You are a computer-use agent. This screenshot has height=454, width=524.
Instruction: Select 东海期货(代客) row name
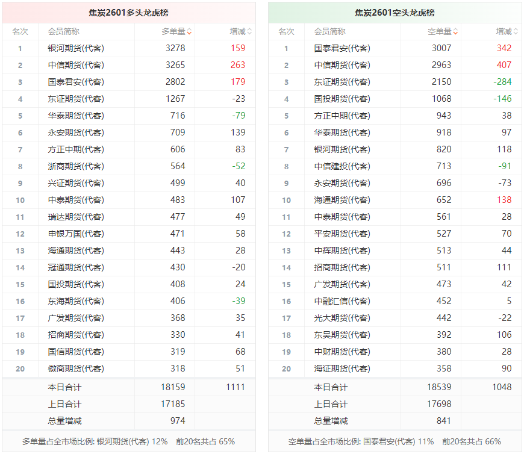click(76, 301)
